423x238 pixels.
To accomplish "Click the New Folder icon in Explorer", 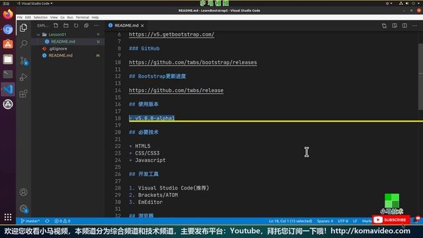I will pyautogui.click(x=66, y=26).
